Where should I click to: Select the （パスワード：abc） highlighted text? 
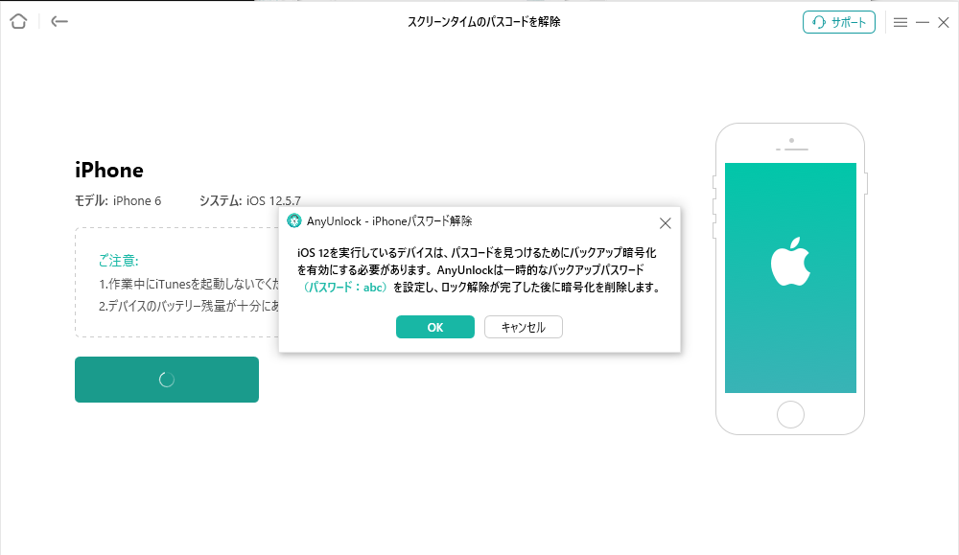pyautogui.click(x=345, y=288)
